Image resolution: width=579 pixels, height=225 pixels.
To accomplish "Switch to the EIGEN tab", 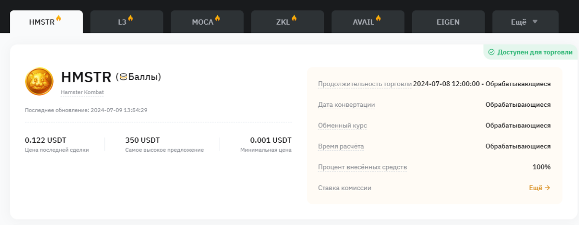I will (x=448, y=22).
